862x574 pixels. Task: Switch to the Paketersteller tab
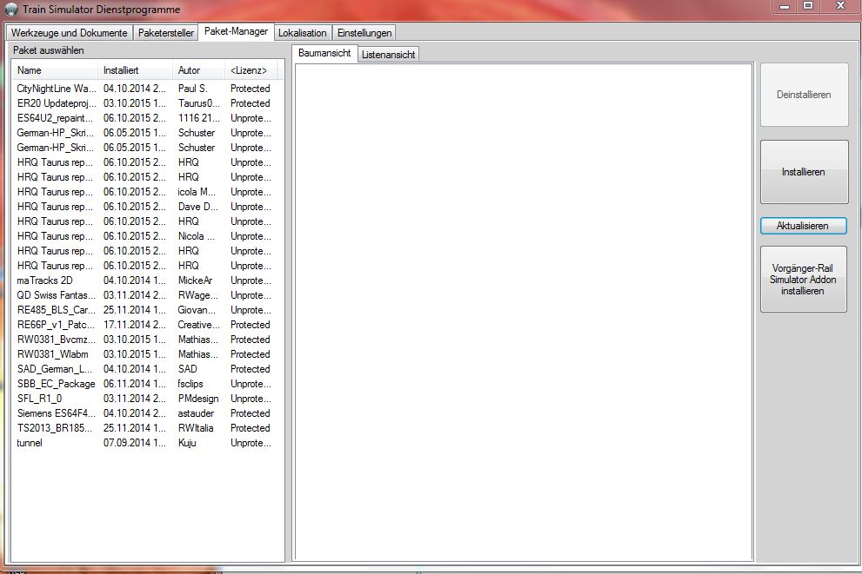click(166, 33)
